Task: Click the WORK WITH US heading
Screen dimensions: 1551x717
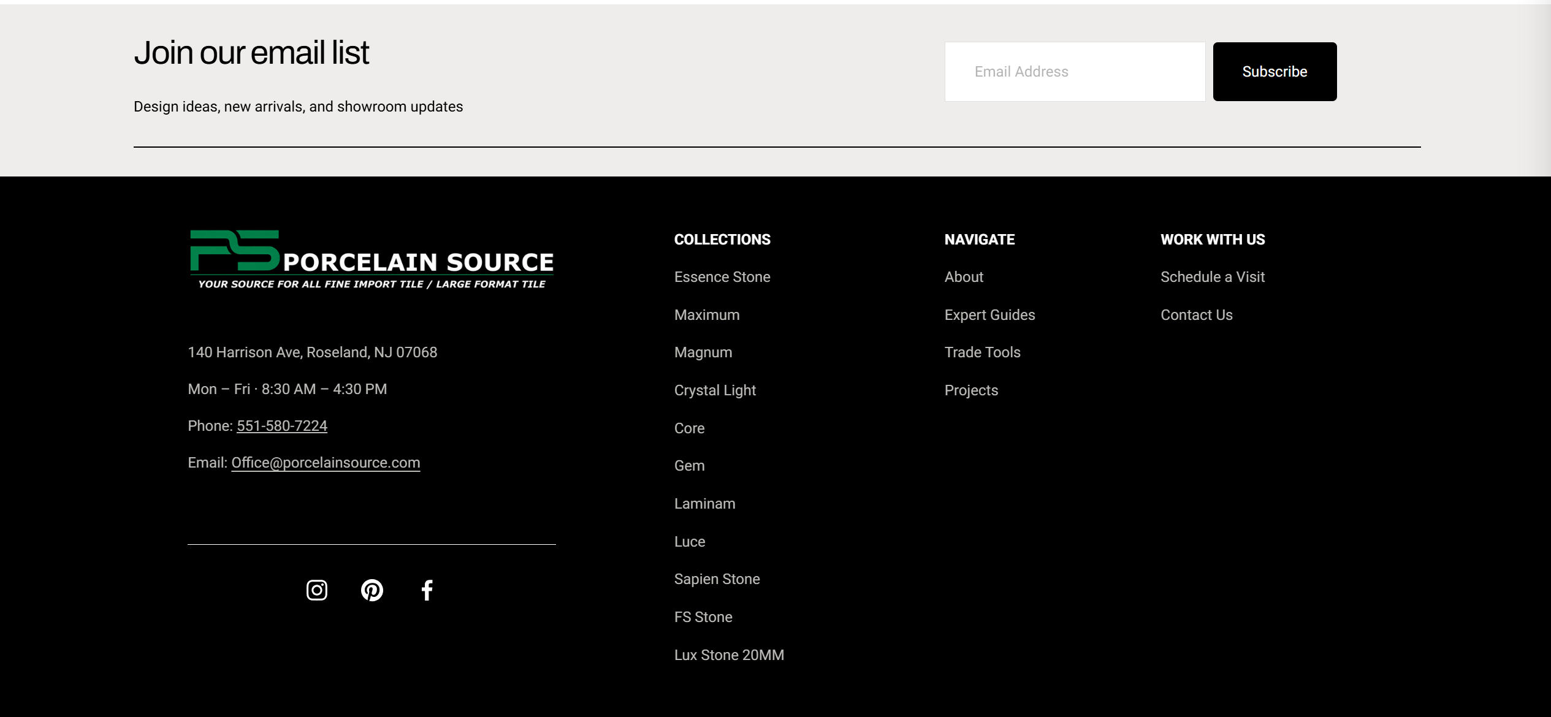Action: [1213, 240]
